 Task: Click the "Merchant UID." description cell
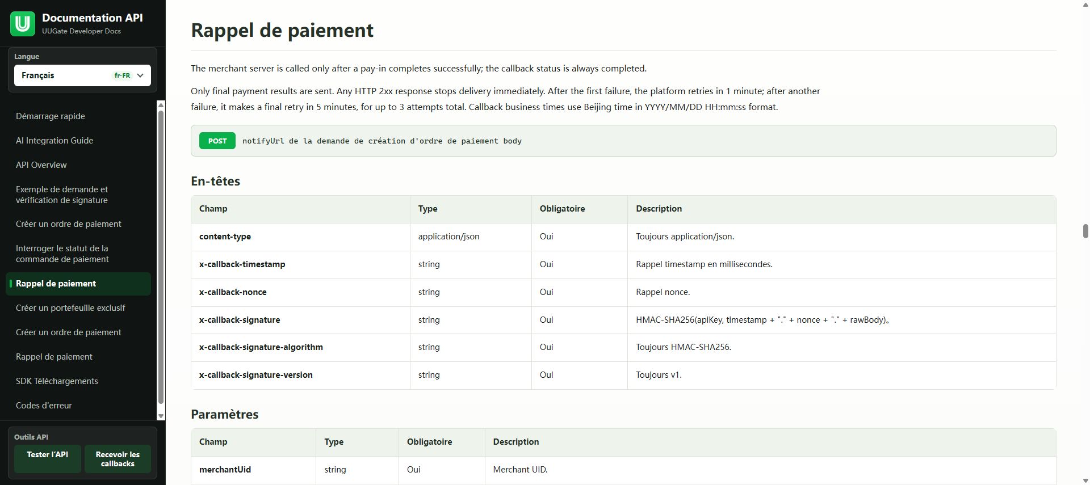tap(770, 470)
